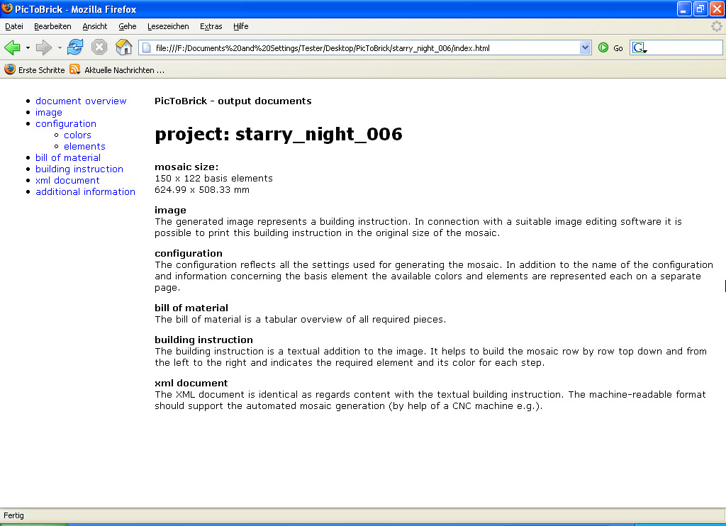Click the page icon in the address bar
Image resolution: width=726 pixels, height=526 pixels.
click(146, 47)
